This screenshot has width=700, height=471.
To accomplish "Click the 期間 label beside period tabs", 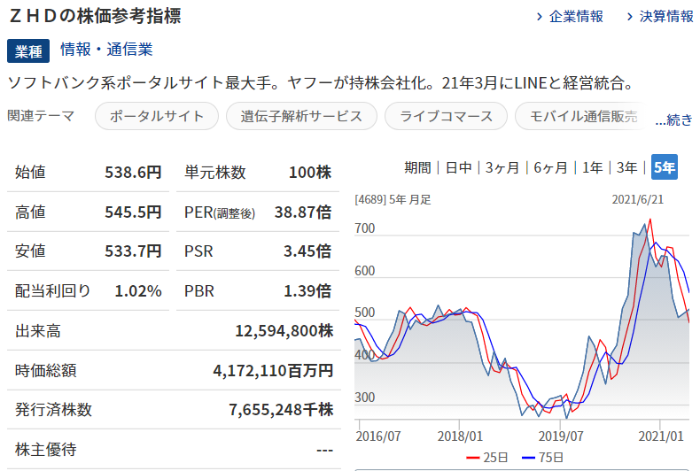I will [x=417, y=167].
